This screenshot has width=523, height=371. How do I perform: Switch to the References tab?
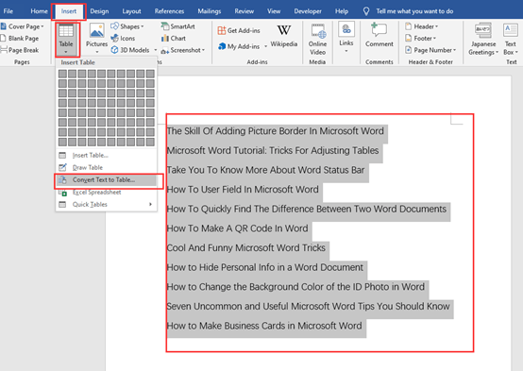[x=169, y=11]
